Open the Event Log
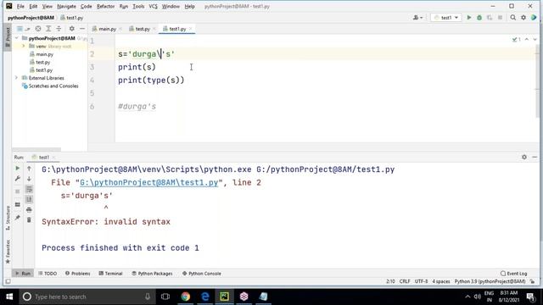The image size is (543, 305). (x=514, y=273)
